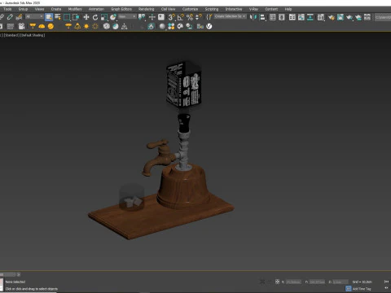Open the Material Editor icon
The image size is (391, 293).
pyautogui.click(x=321, y=17)
